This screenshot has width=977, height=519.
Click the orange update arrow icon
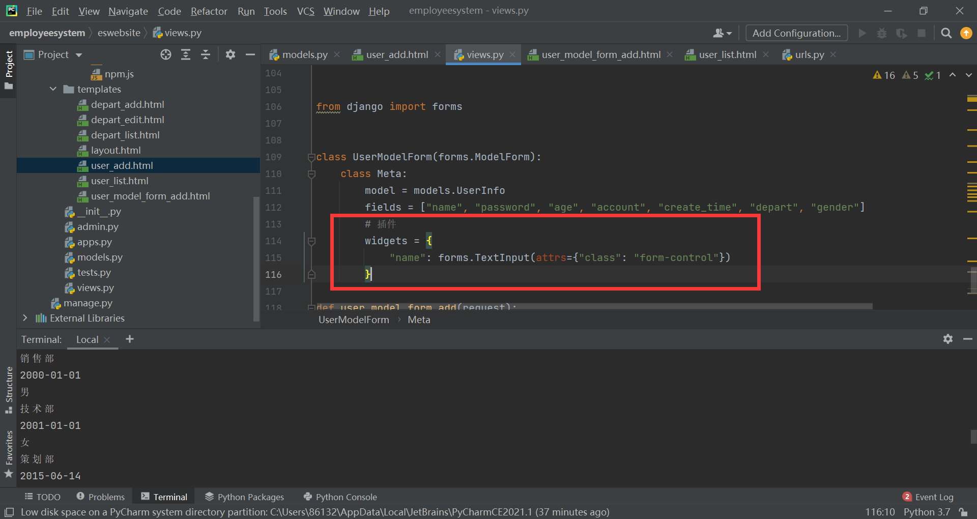click(966, 33)
